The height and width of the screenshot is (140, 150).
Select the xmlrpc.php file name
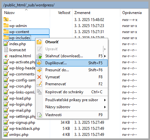point(19,135)
